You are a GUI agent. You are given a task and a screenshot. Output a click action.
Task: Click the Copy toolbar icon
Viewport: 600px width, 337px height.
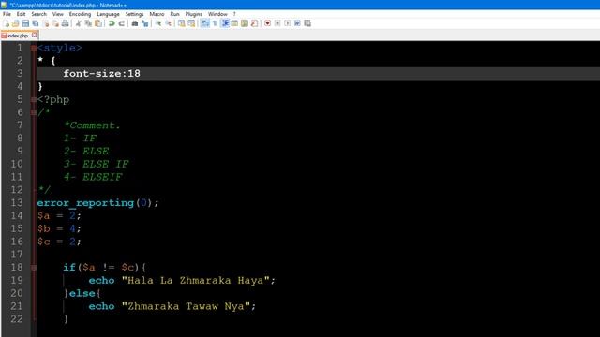(x=88, y=23)
